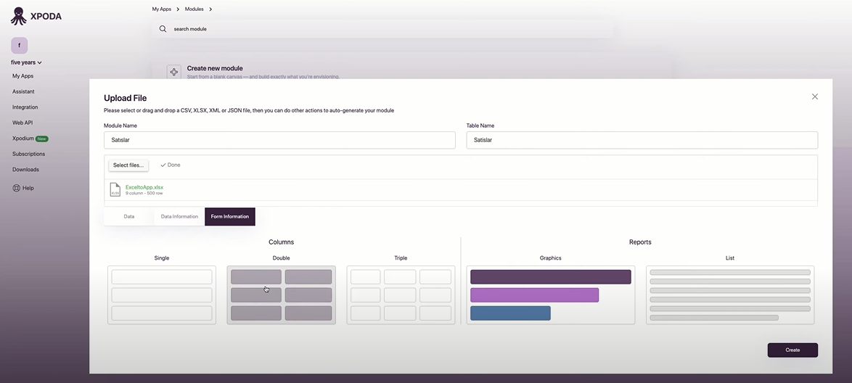852x383 pixels.
Task: Choose the Graphics report with colored bars
Action: [x=550, y=295]
